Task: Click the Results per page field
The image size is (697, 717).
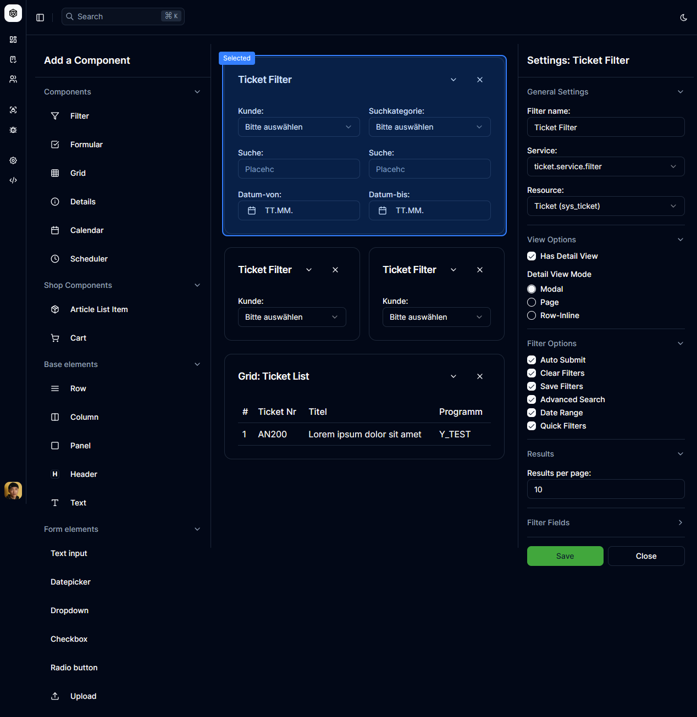Action: click(x=605, y=489)
